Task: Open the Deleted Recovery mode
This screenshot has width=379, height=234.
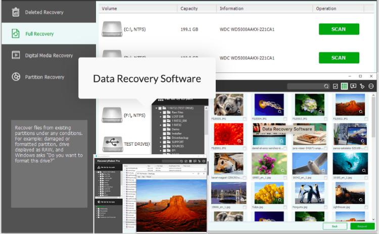Action: [x=49, y=12]
